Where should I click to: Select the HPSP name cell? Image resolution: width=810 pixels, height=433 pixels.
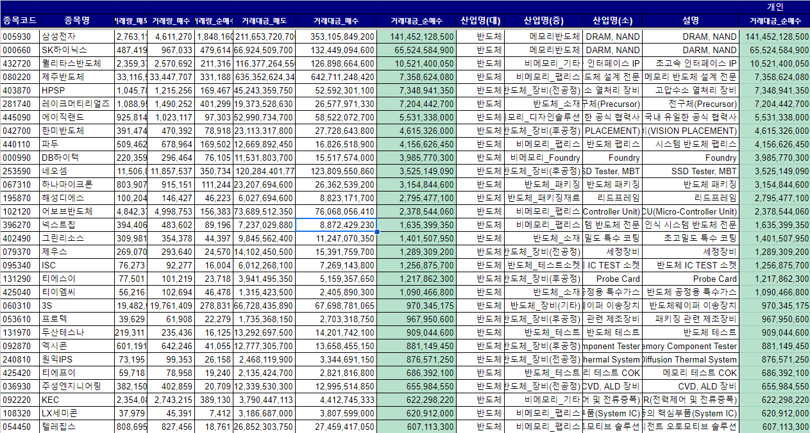77,90
